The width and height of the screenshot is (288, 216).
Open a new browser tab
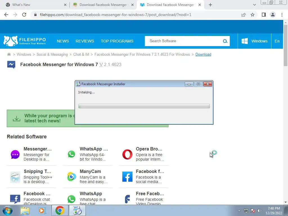point(210,5)
